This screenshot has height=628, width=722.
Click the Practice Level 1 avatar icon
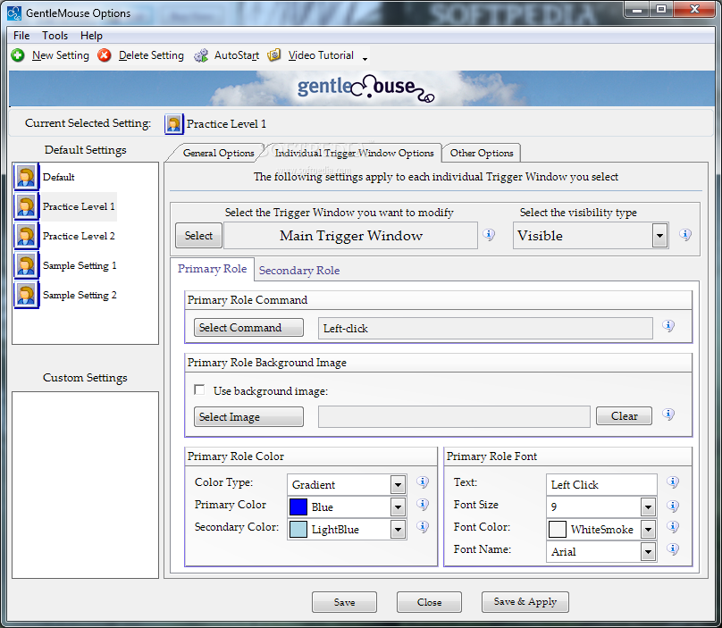pos(26,206)
